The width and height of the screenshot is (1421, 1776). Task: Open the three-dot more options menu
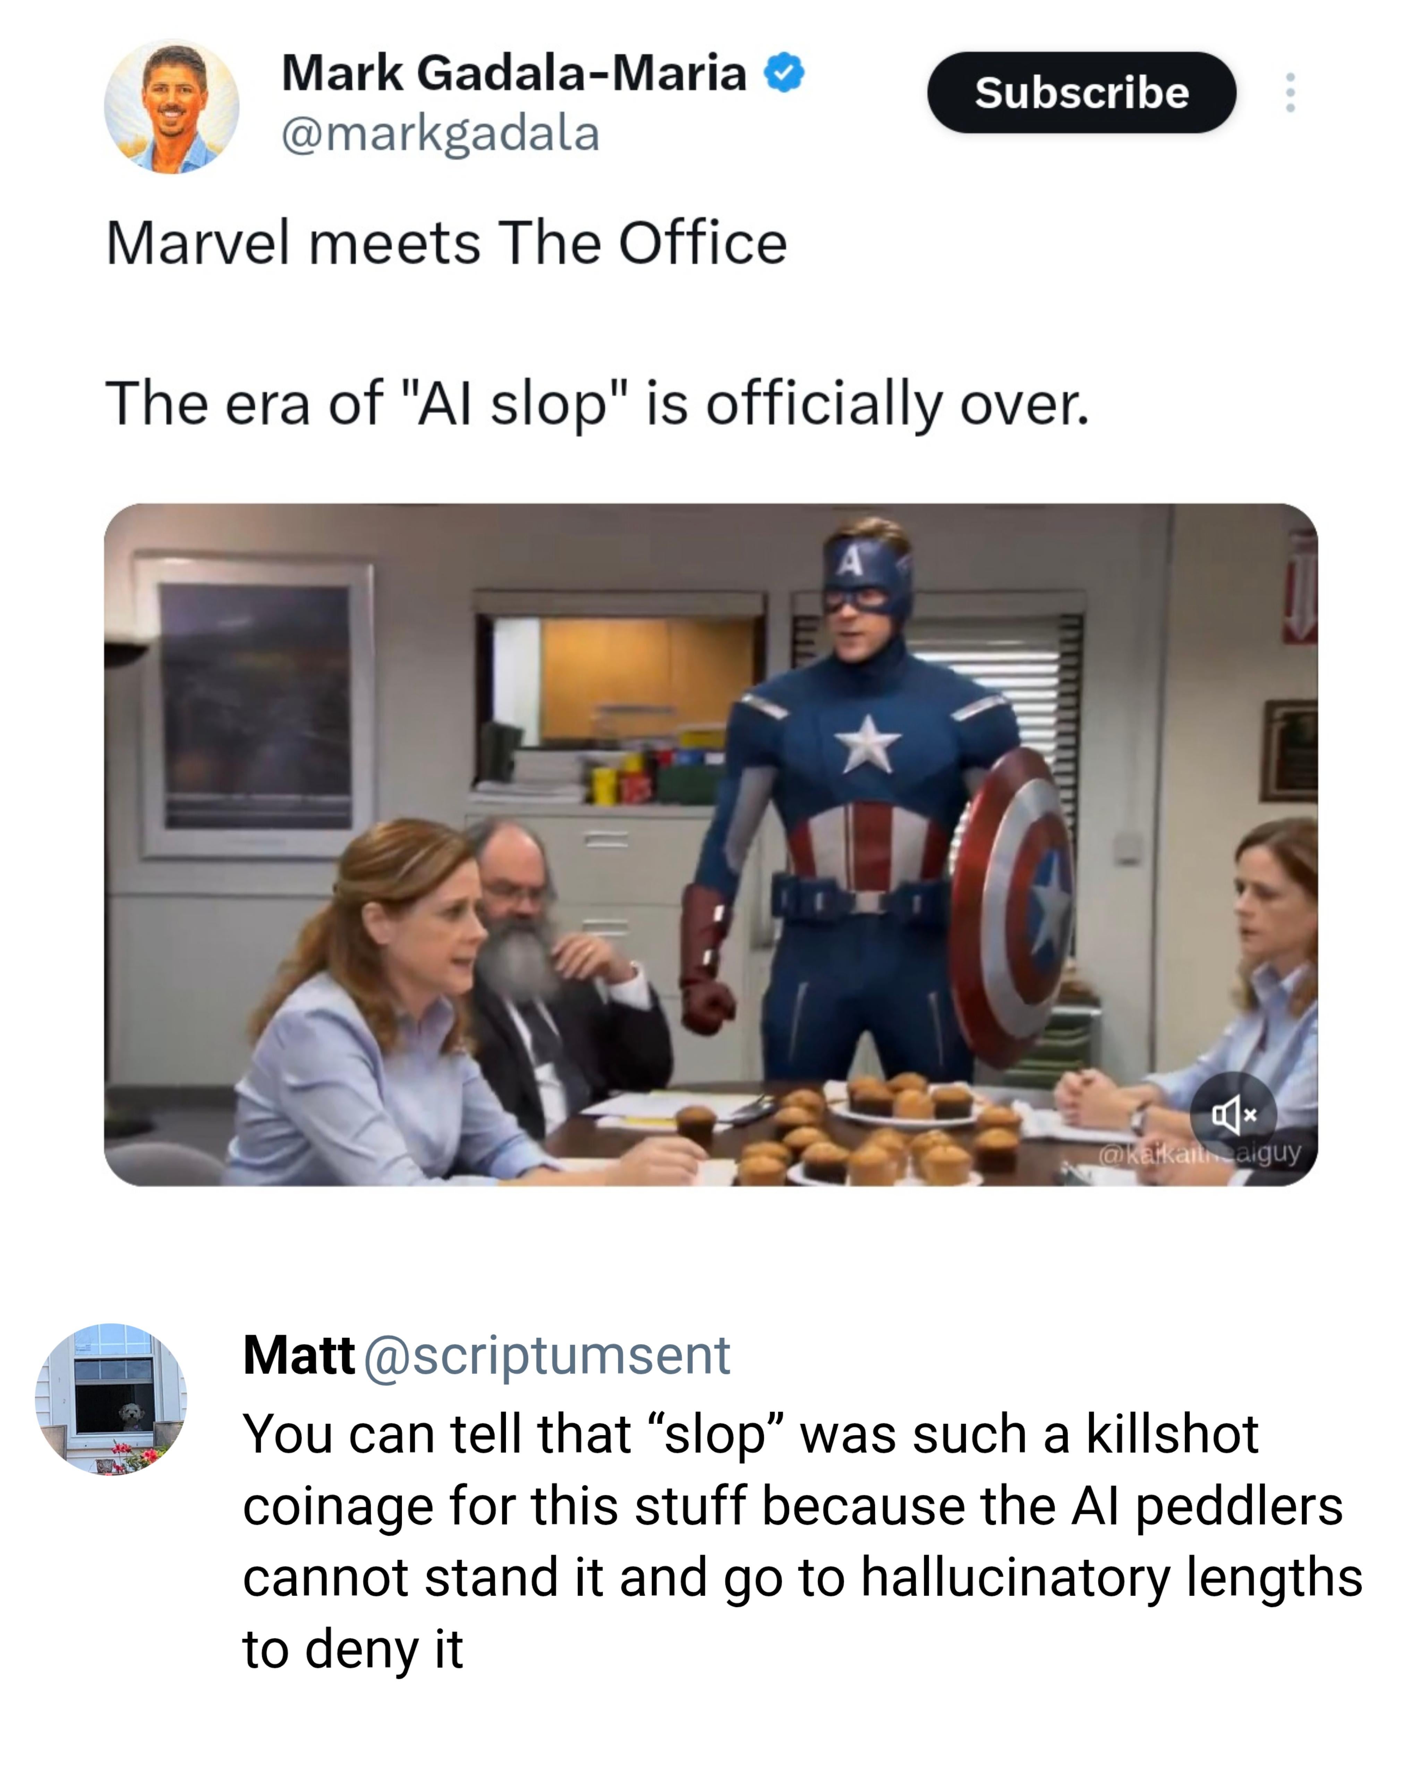tap(1290, 92)
